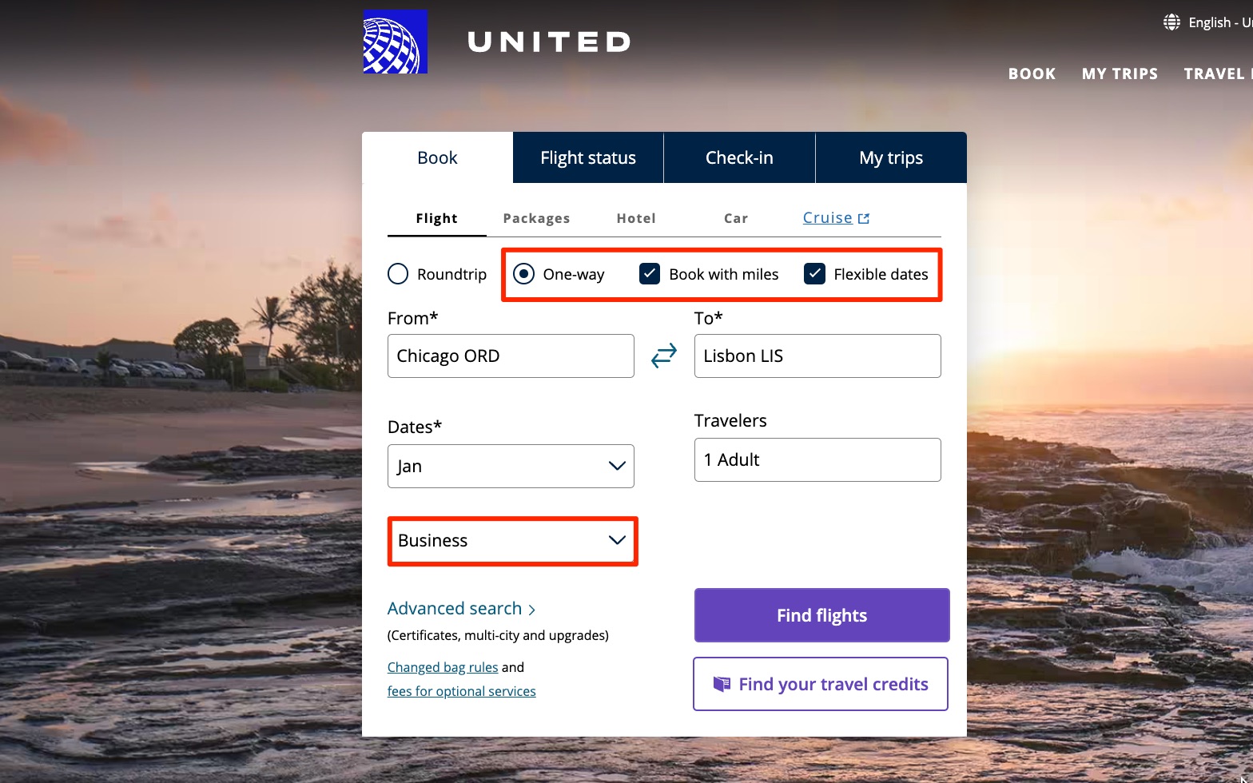Screen dimensions: 1253x783
Task: Disable the Flexible dates option
Action: pyautogui.click(x=814, y=273)
